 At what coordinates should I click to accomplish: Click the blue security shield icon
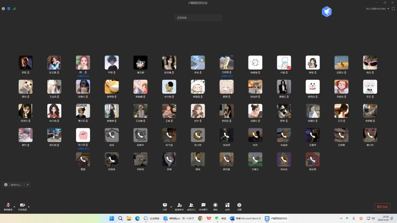click(9, 9)
